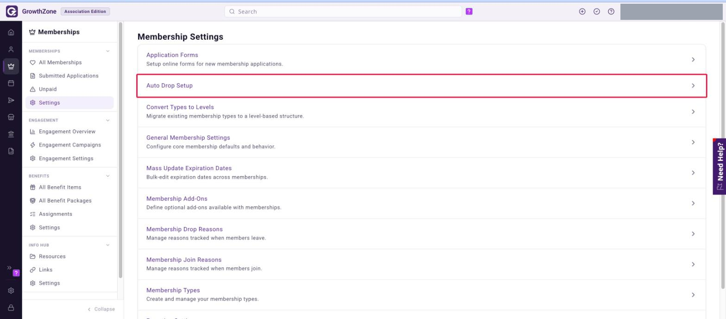Open Mass Update Expiration Dates

pos(421,173)
